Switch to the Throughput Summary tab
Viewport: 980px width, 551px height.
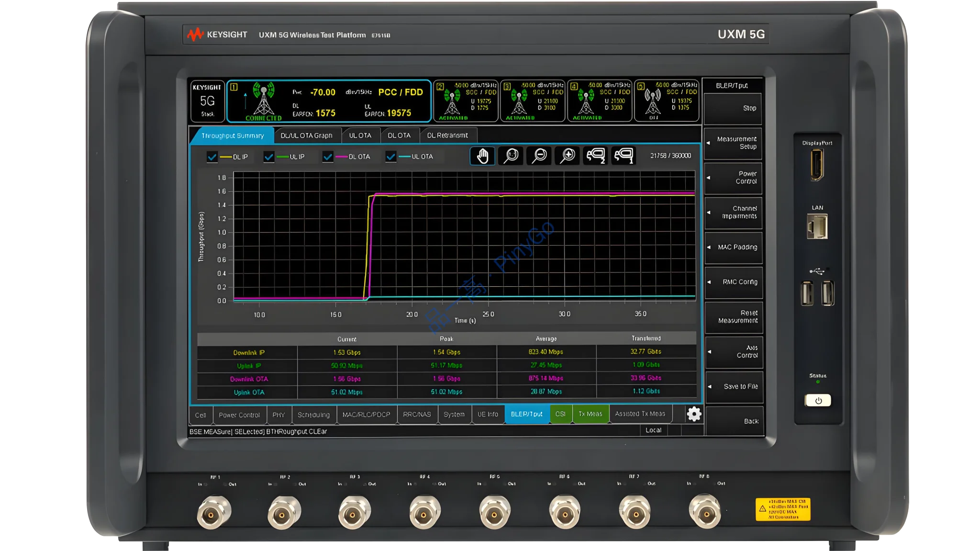tap(233, 135)
